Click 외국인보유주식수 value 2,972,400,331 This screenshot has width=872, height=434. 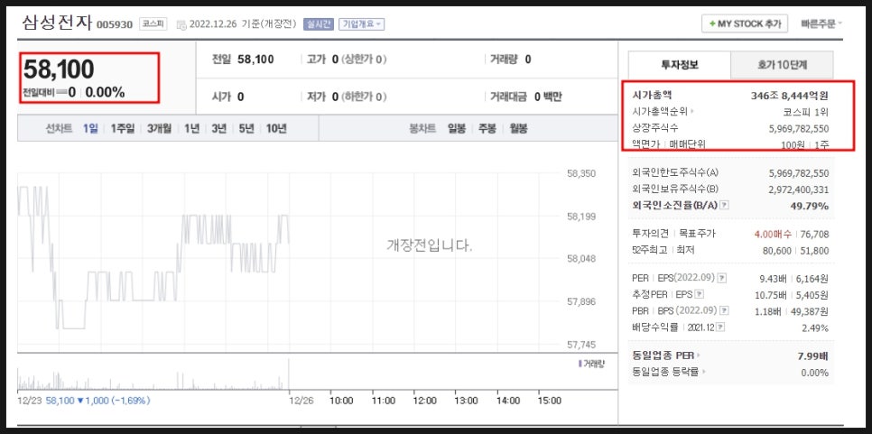[x=799, y=189]
